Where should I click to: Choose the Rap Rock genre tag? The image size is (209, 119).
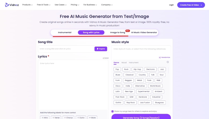[131, 103]
